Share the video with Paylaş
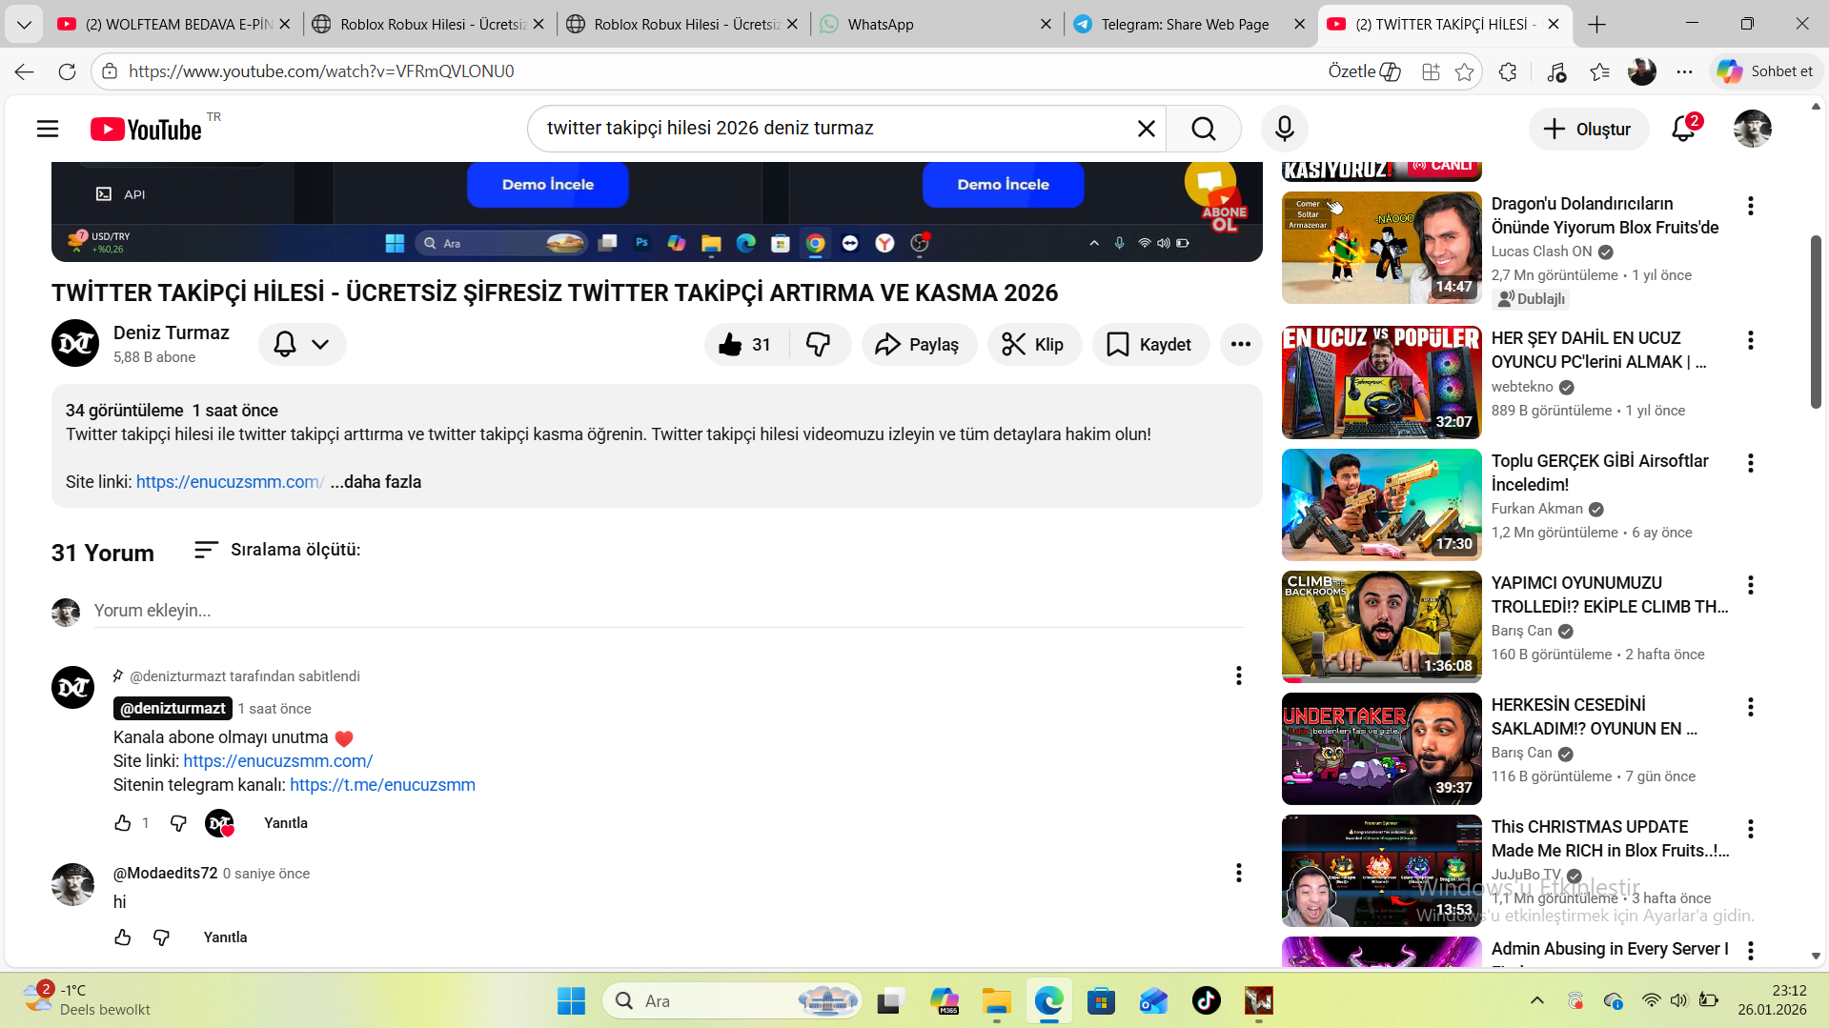The image size is (1829, 1028). coord(918,345)
